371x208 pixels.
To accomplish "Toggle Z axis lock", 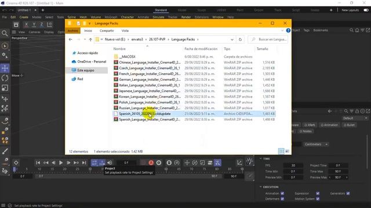I will (41, 24).
